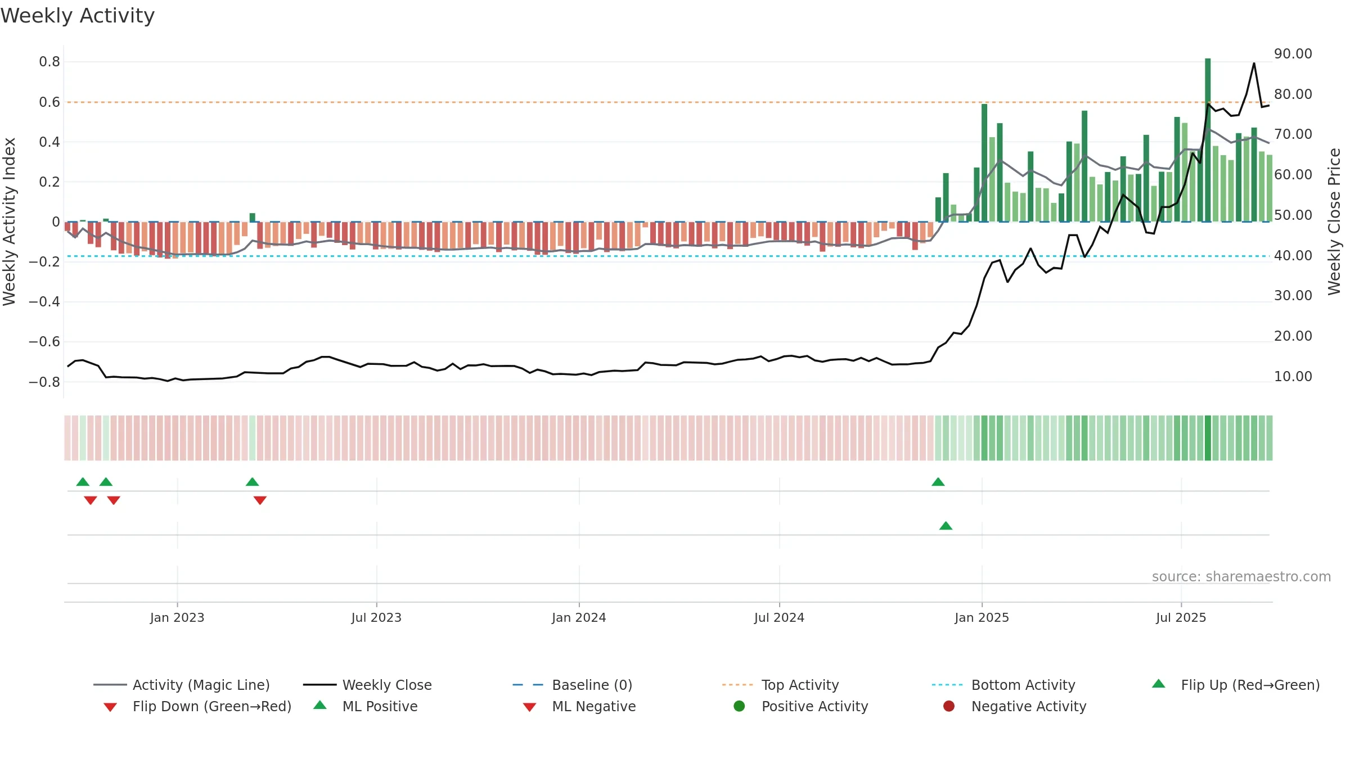The image size is (1350, 759).
Task: Click the second flip-down red triangle marker
Action: point(114,500)
